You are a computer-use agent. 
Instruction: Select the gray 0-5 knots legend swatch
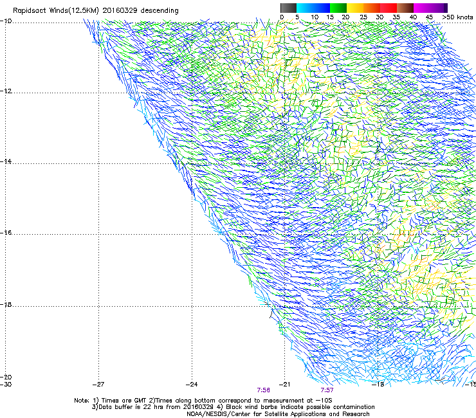[x=288, y=8]
